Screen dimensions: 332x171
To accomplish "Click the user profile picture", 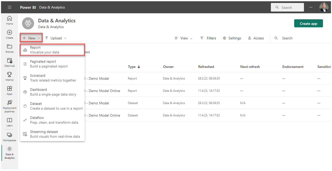I will point(324,7).
